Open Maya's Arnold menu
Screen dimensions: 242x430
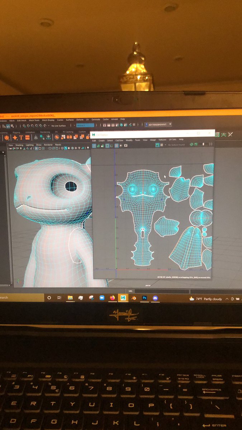114,119
